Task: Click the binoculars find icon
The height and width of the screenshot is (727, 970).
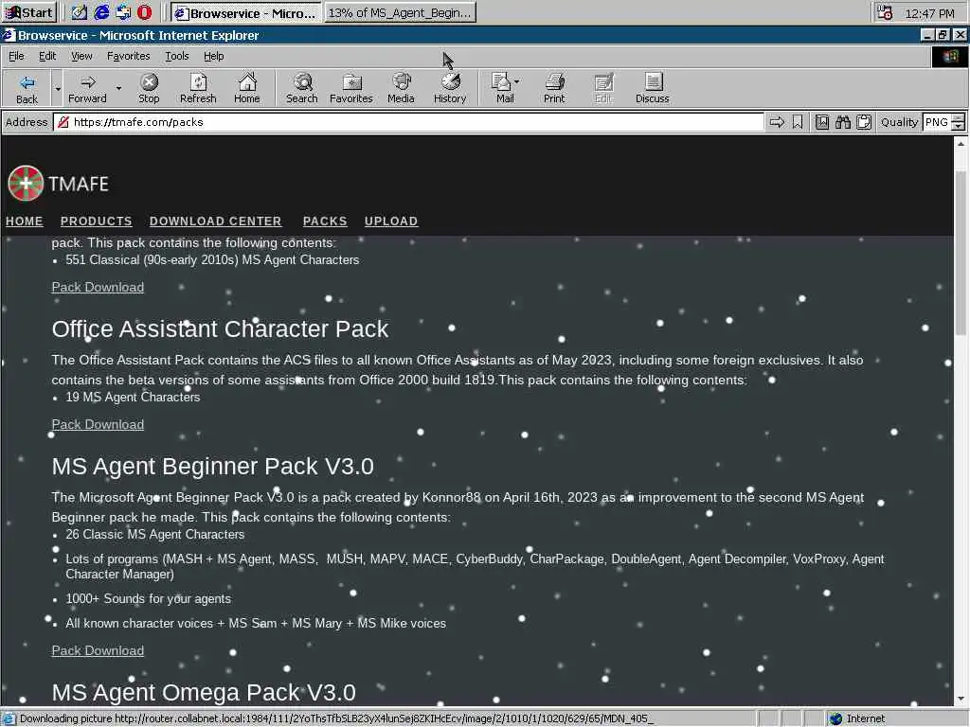Action: pos(842,122)
